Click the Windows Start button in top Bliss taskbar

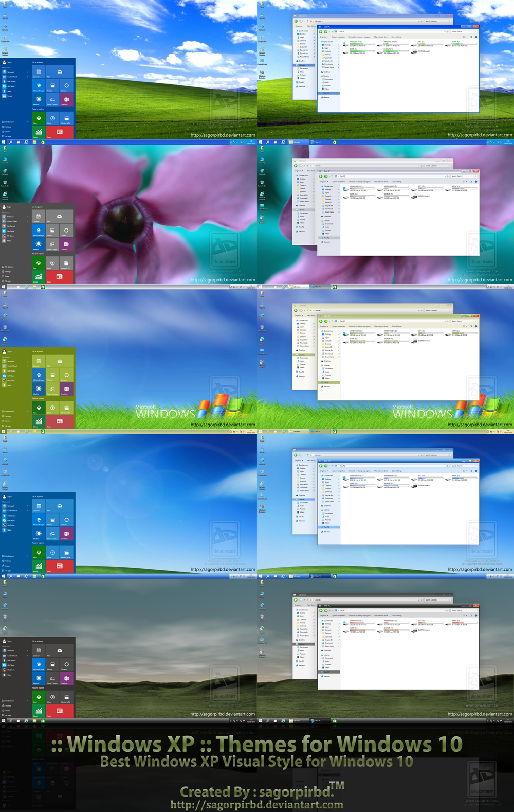3,142
